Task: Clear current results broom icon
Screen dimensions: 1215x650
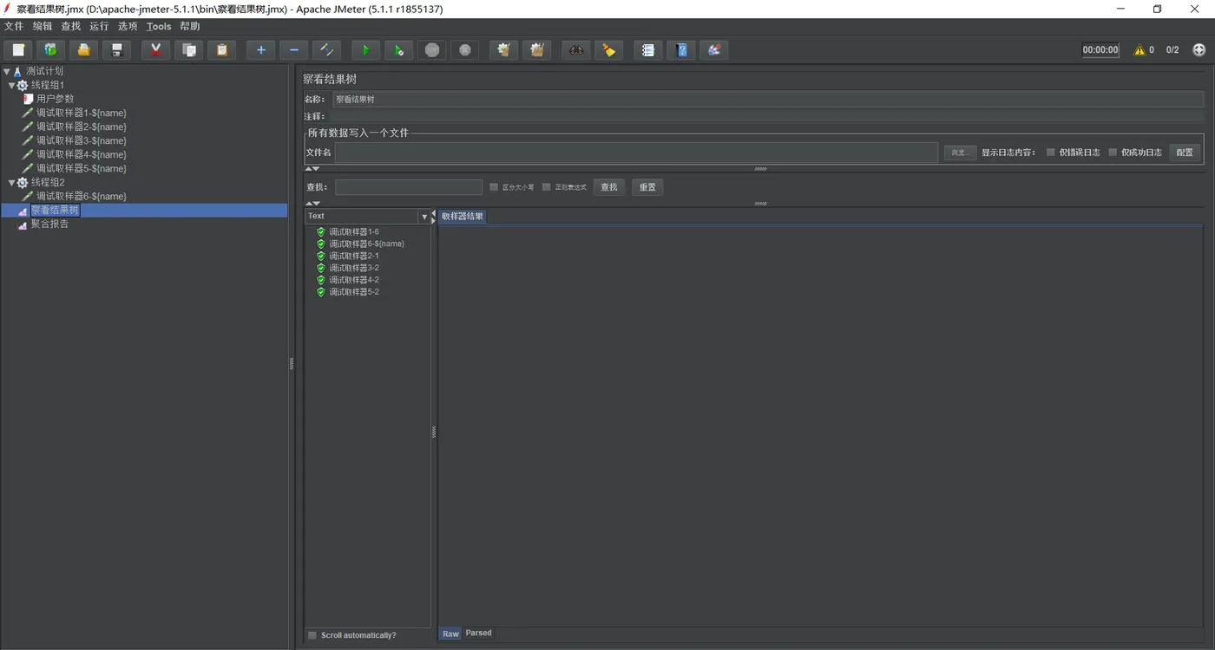Action: click(503, 50)
